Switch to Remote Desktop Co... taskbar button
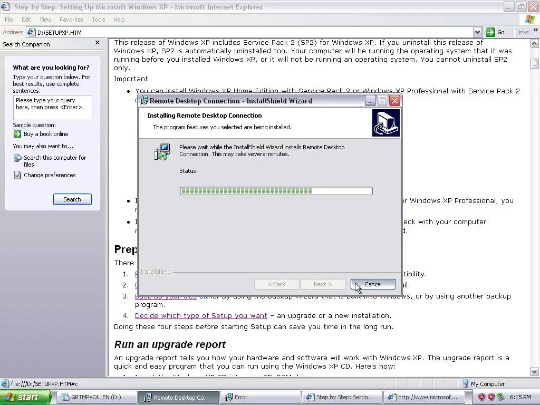The width and height of the screenshot is (540, 405). pos(178,397)
